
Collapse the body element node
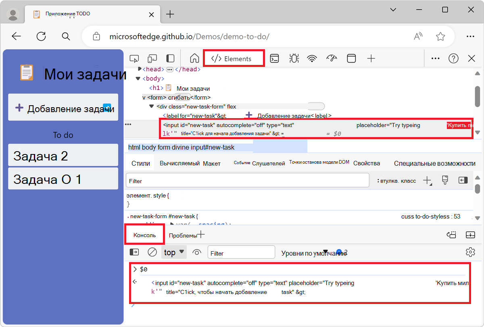click(138, 79)
